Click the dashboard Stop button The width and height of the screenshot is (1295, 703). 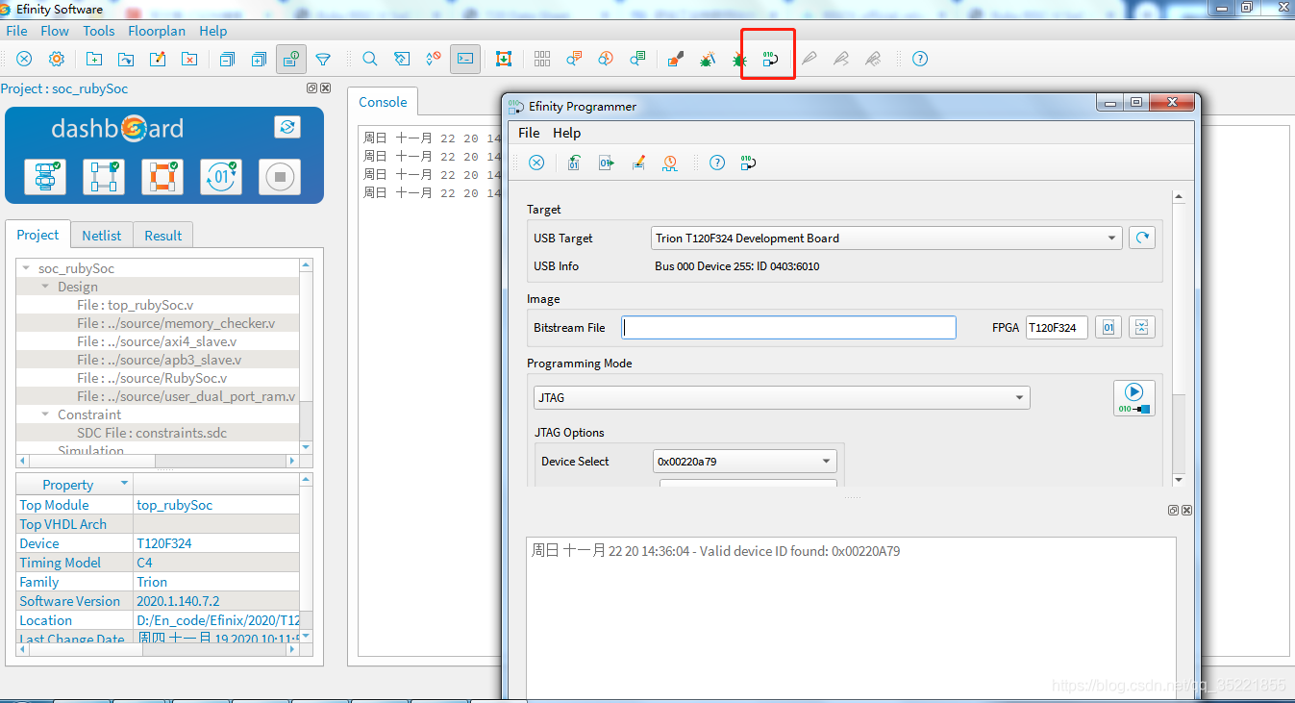pyautogui.click(x=280, y=177)
